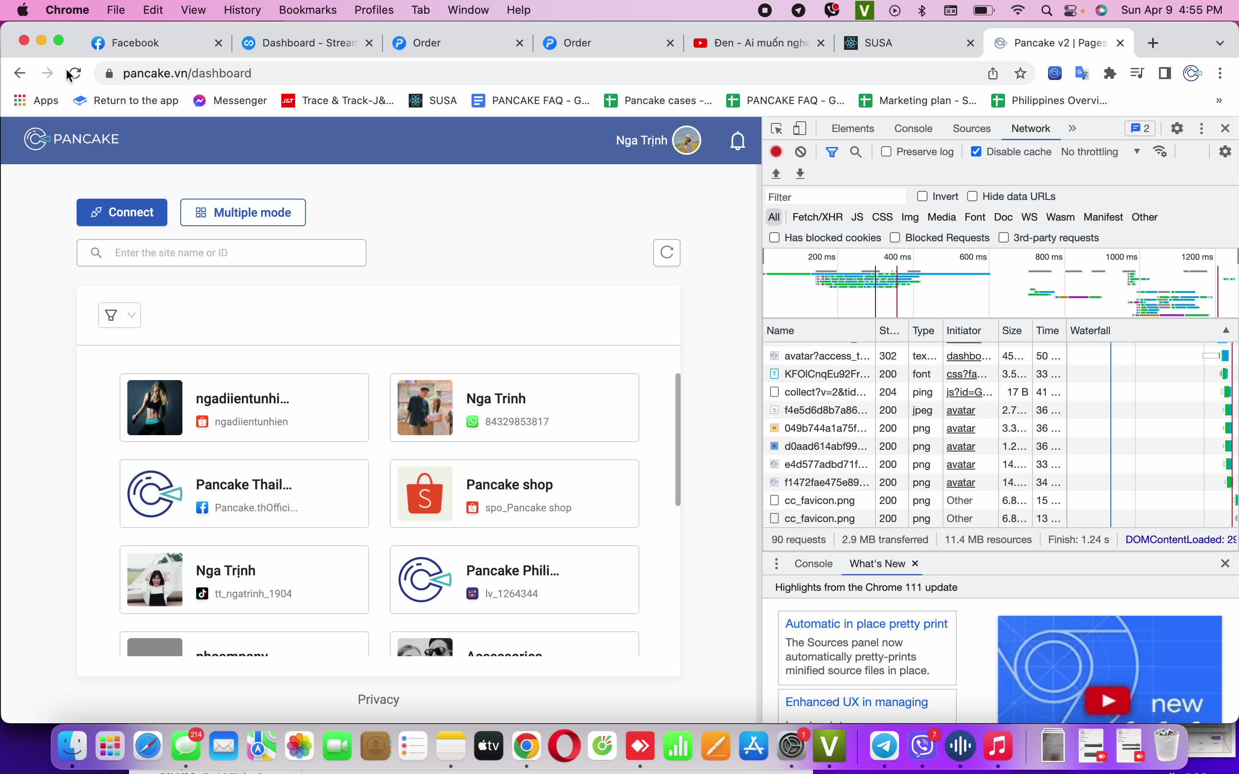This screenshot has width=1239, height=774.
Task: Click the blue Connect button
Action: point(122,212)
